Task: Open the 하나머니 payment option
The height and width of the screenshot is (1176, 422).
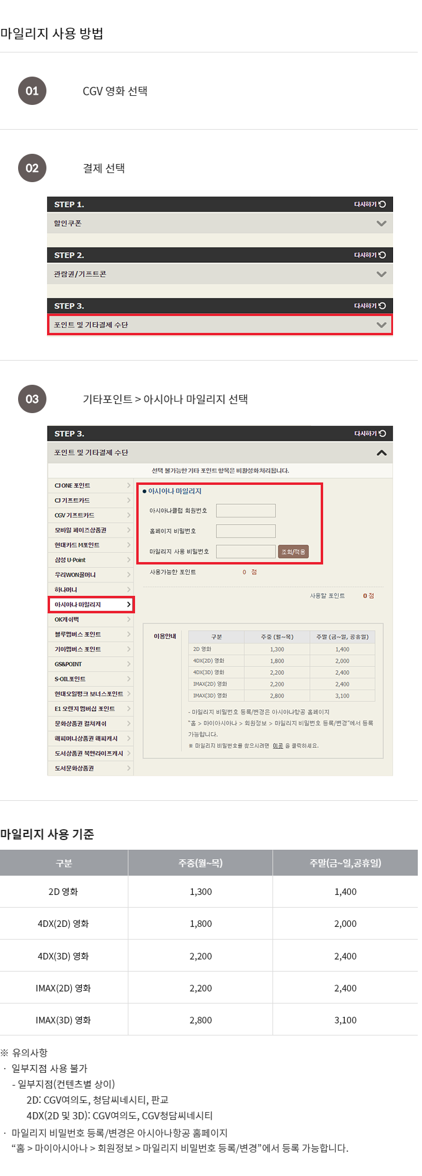Action: (91, 589)
